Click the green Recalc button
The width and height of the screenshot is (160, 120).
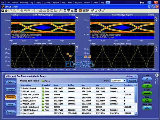coord(147,86)
